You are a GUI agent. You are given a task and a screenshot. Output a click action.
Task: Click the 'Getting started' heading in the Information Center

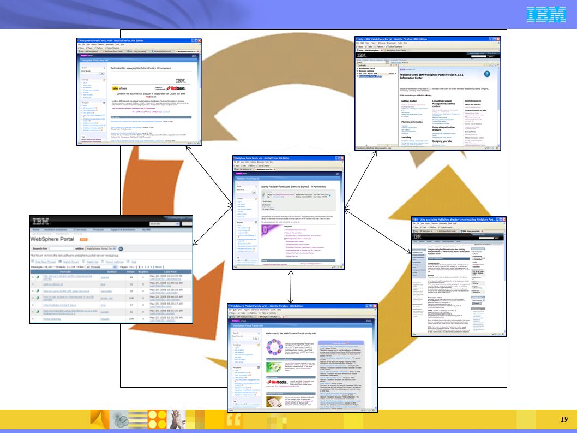pyautogui.click(x=409, y=101)
